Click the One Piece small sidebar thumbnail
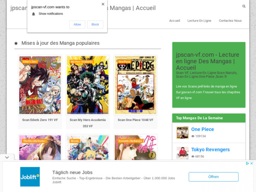The height and width of the screenshot is (192, 256). (182, 133)
